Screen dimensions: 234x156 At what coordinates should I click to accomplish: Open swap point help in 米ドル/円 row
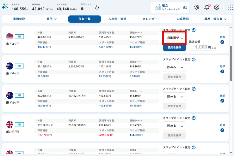[194, 30]
